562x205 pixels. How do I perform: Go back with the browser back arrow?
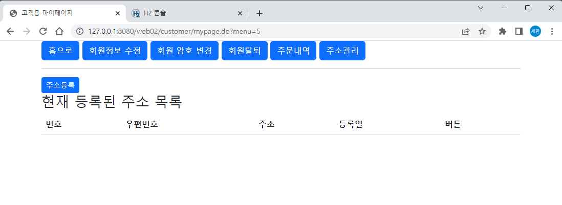[x=10, y=32]
